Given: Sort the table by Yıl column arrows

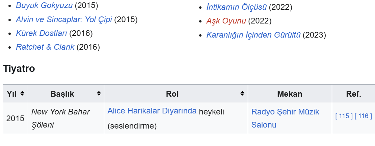Looking at the screenshot, I should [22, 94].
